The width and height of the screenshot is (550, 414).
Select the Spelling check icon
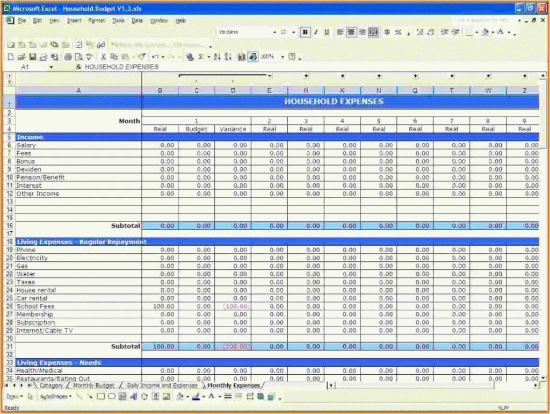(x=88, y=56)
